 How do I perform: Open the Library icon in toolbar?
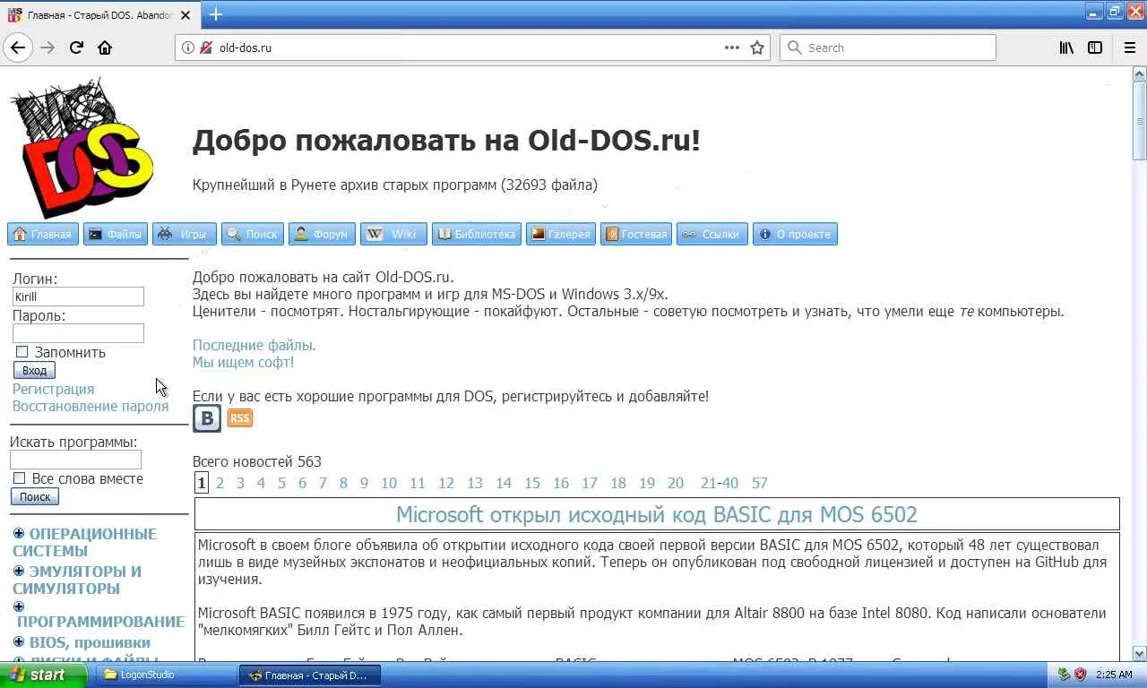click(1066, 47)
